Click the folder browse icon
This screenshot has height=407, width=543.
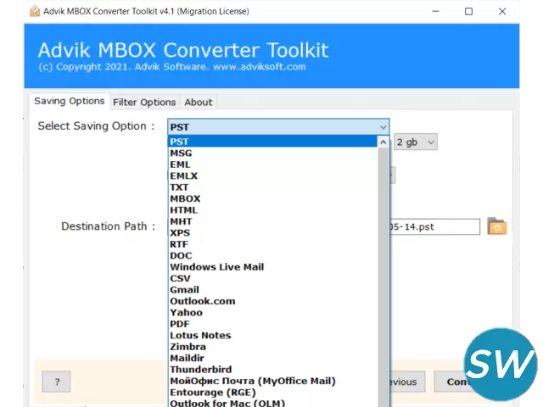tap(496, 226)
